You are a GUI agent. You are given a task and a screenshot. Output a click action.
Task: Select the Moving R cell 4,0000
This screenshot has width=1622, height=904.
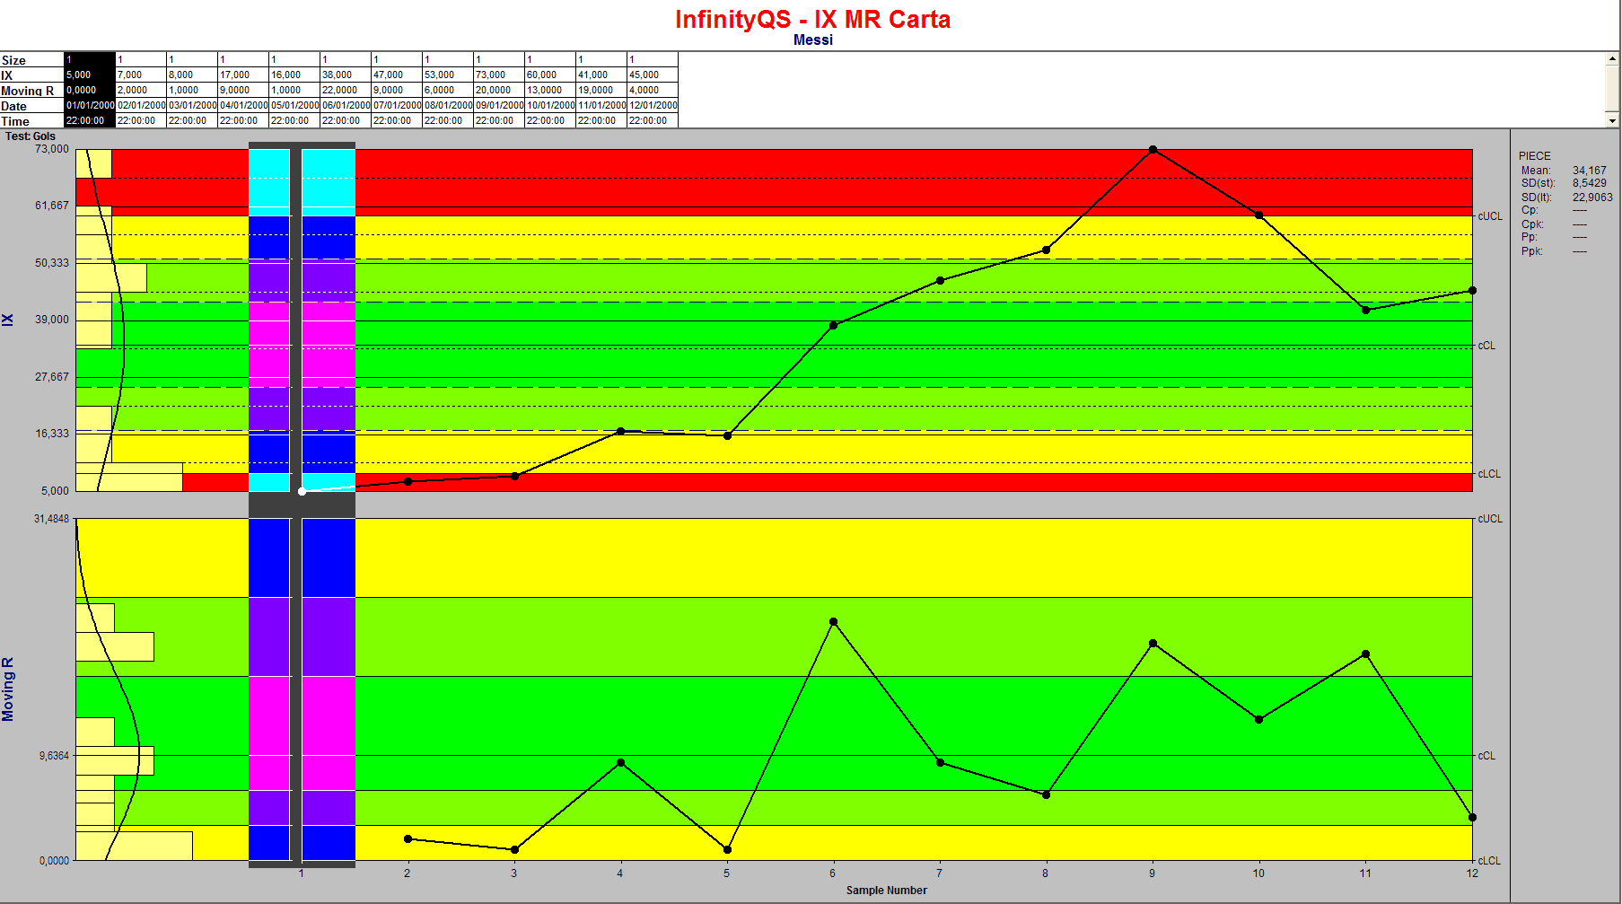tap(653, 90)
